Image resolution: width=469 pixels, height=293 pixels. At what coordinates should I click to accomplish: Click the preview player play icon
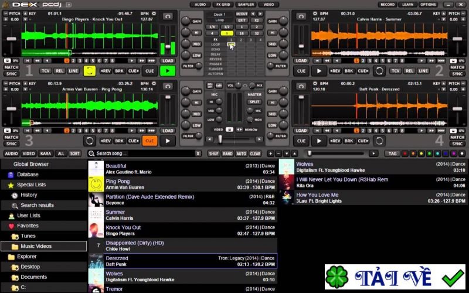373,154
